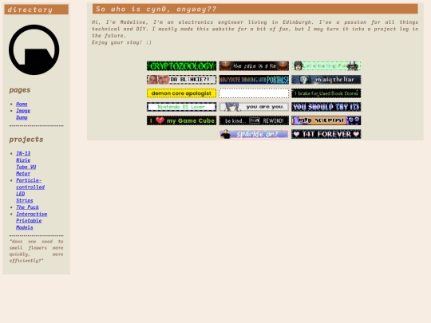
Task: Click the 'be kind... REWIND!' badge
Action: (254, 120)
